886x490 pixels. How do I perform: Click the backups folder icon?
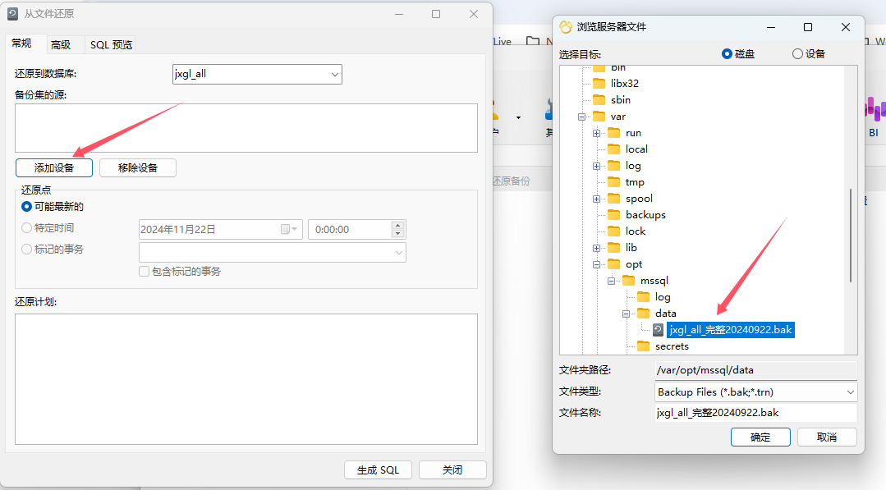pyautogui.click(x=613, y=214)
